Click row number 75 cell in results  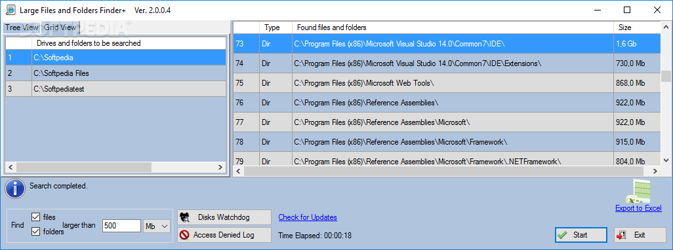click(246, 83)
